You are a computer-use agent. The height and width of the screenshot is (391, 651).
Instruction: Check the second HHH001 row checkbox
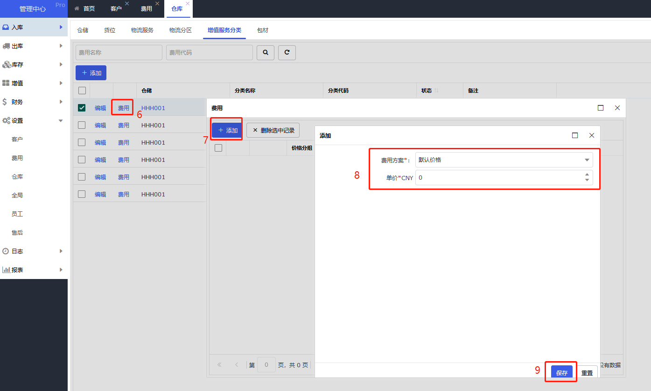(82, 125)
